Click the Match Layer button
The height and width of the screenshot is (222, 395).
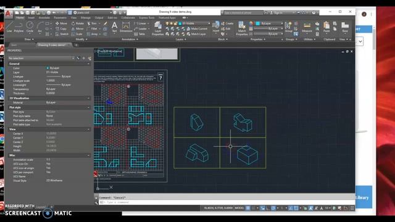click(196, 34)
